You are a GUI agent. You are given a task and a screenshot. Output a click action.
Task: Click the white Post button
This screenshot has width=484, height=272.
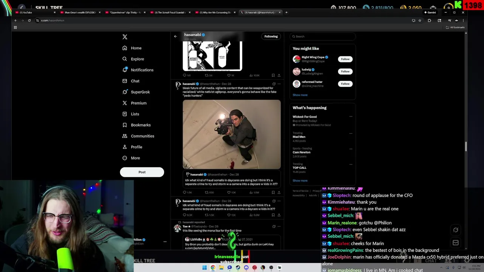142,172
